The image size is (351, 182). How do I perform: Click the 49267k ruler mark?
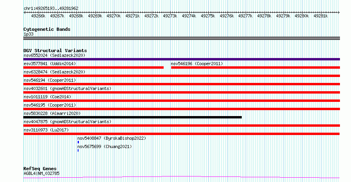(57, 16)
